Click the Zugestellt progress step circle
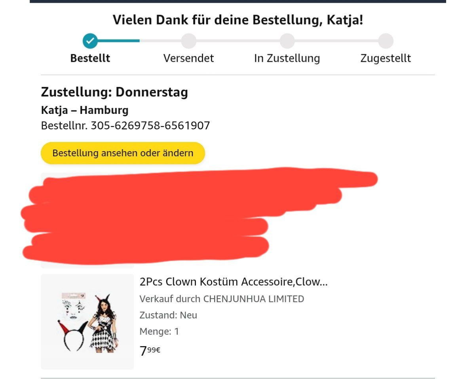Viewport: 475px width, 379px height. (386, 41)
